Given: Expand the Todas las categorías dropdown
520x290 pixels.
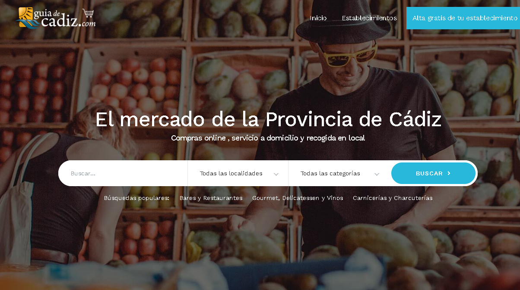Looking at the screenshot, I should click(339, 173).
